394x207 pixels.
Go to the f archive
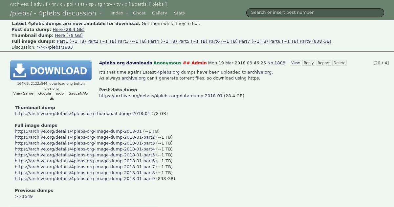click(x=47, y=4)
